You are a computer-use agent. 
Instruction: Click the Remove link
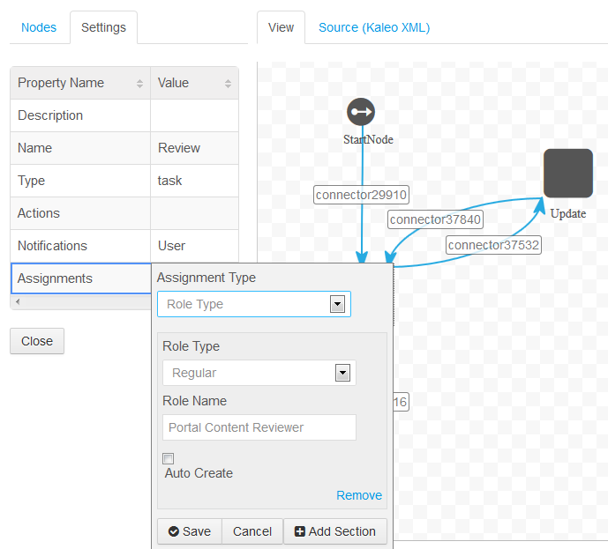pyautogui.click(x=359, y=495)
